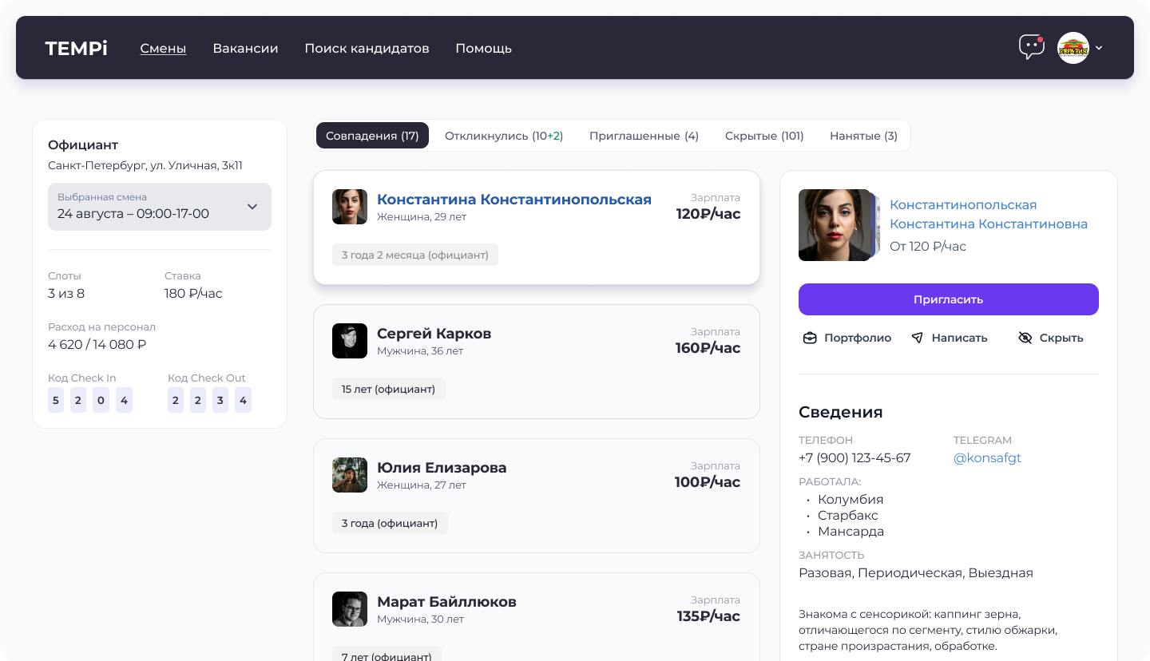Click Марат Байллюков avatar

click(x=350, y=609)
